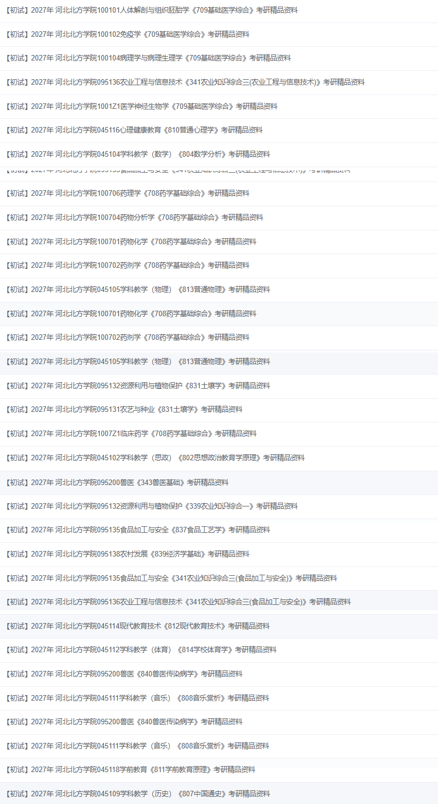438x804 pixels.
Task: Open the 1007Z1临床药学 materials link
Action: coord(131,433)
